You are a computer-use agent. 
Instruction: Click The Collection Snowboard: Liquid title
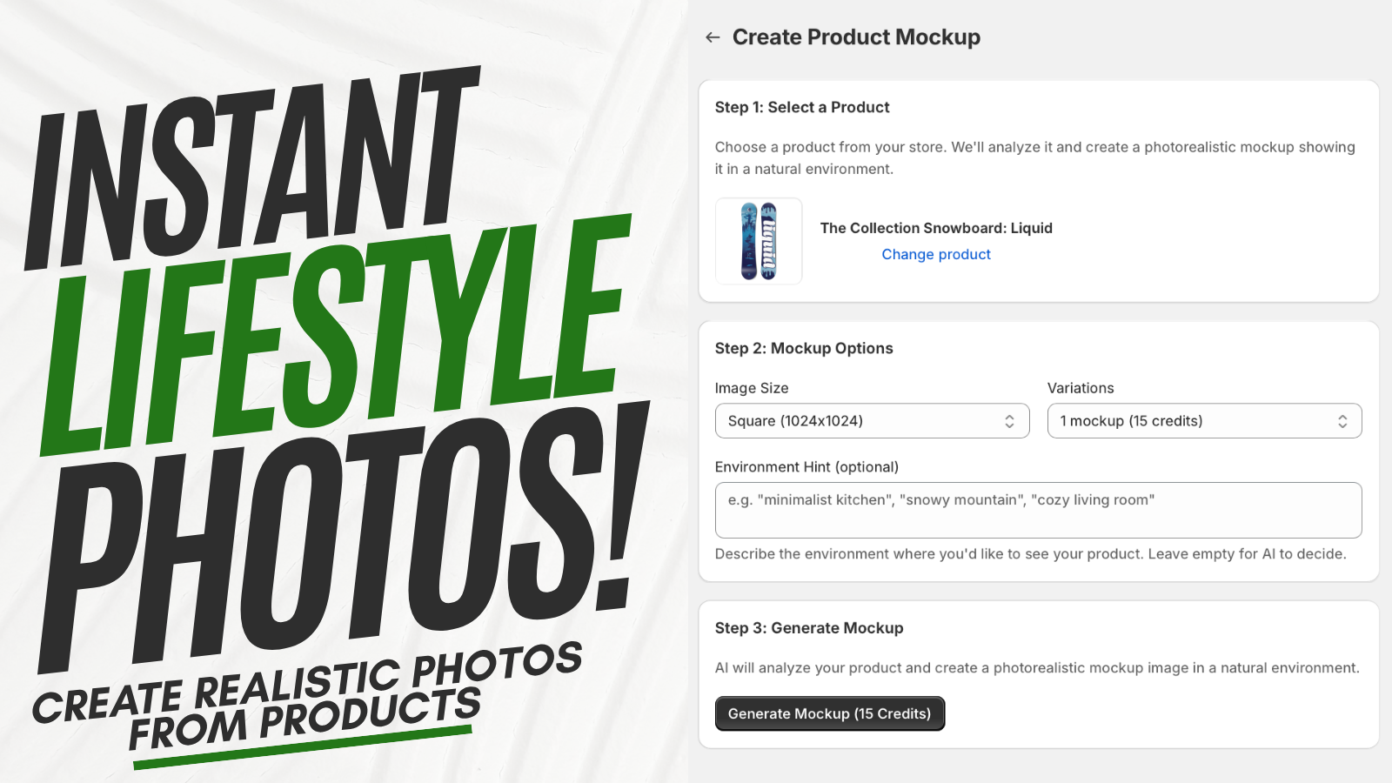click(x=936, y=228)
